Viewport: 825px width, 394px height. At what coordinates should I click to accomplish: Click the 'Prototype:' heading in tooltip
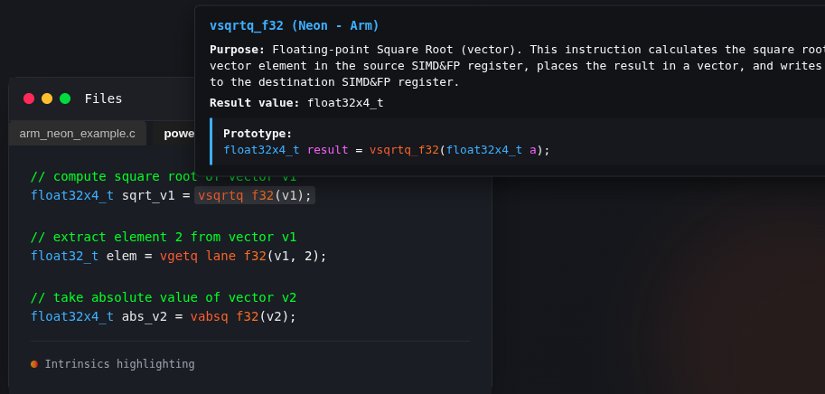tap(258, 134)
